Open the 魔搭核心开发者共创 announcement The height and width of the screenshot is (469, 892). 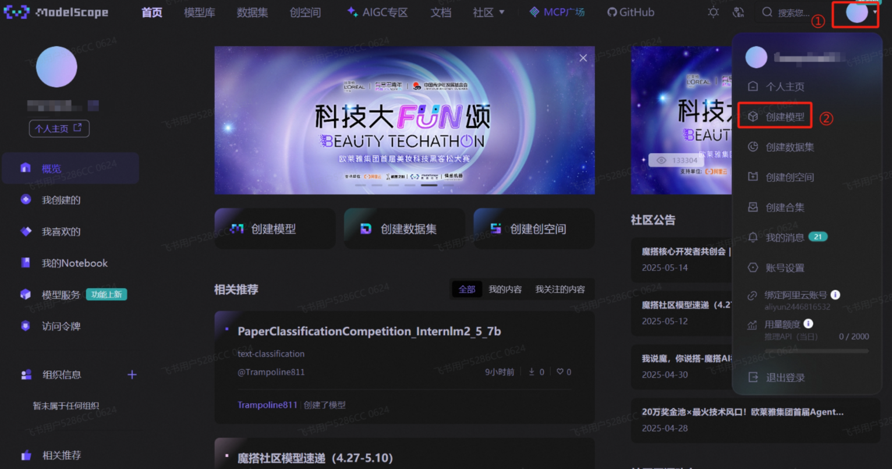[x=686, y=251]
